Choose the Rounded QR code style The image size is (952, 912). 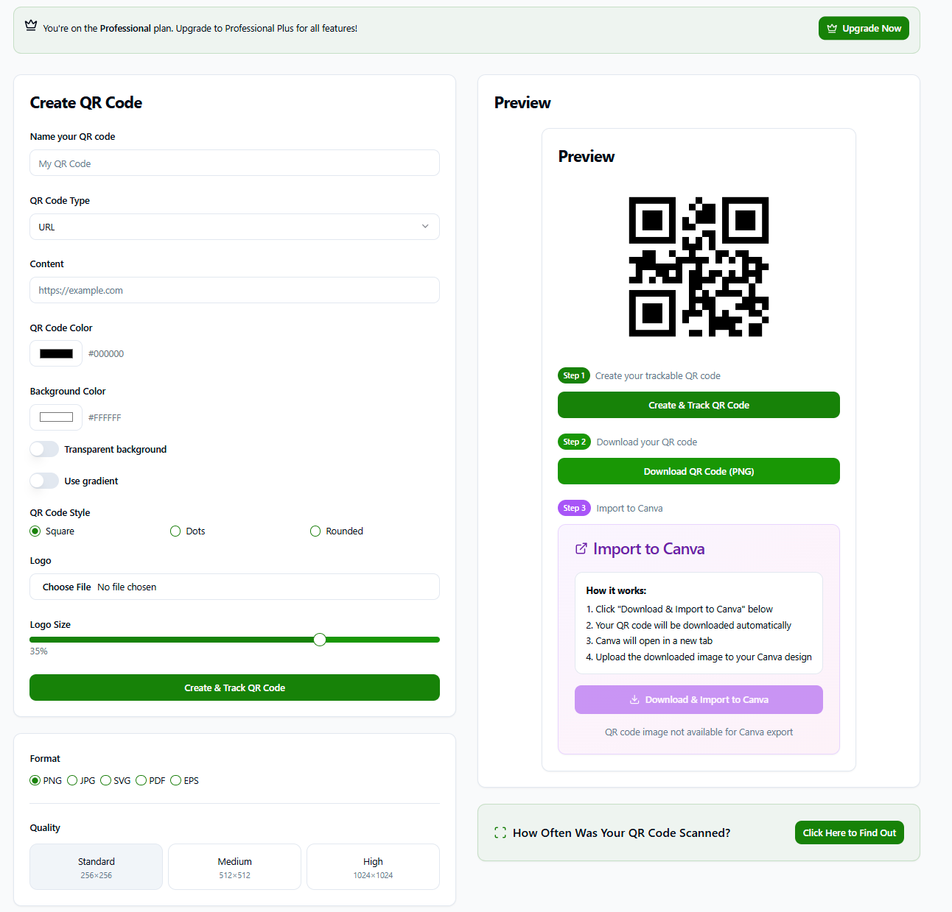coord(315,531)
